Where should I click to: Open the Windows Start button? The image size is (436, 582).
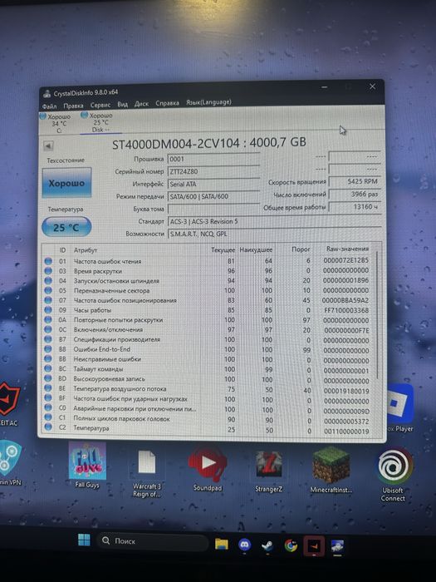(84, 540)
